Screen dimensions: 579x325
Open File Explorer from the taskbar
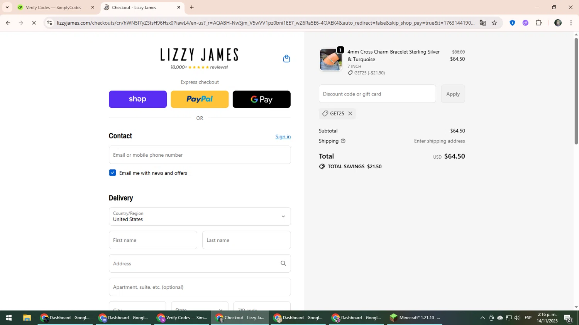click(x=27, y=318)
